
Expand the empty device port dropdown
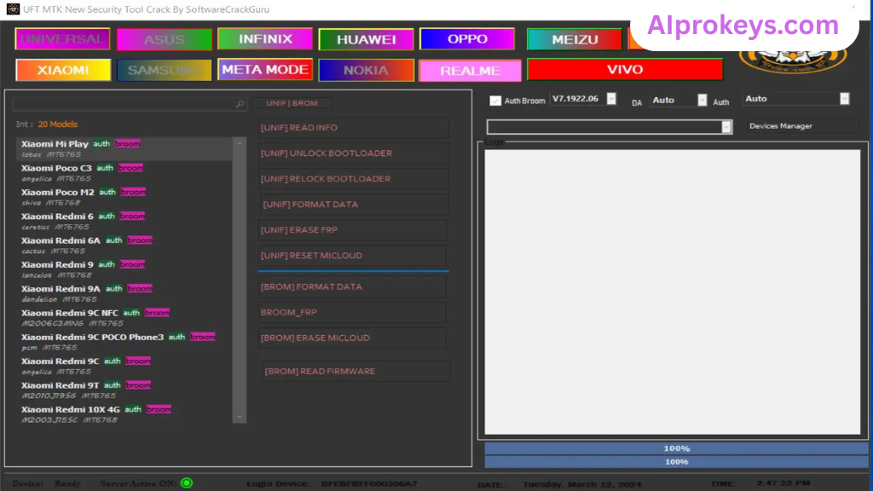click(x=726, y=127)
